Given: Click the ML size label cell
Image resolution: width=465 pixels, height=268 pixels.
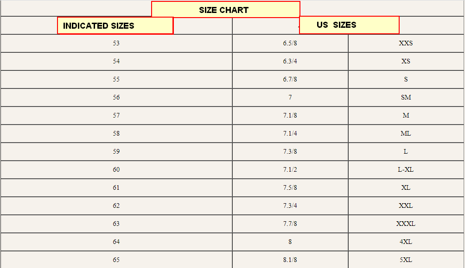Looking at the screenshot, I should click(406, 134).
